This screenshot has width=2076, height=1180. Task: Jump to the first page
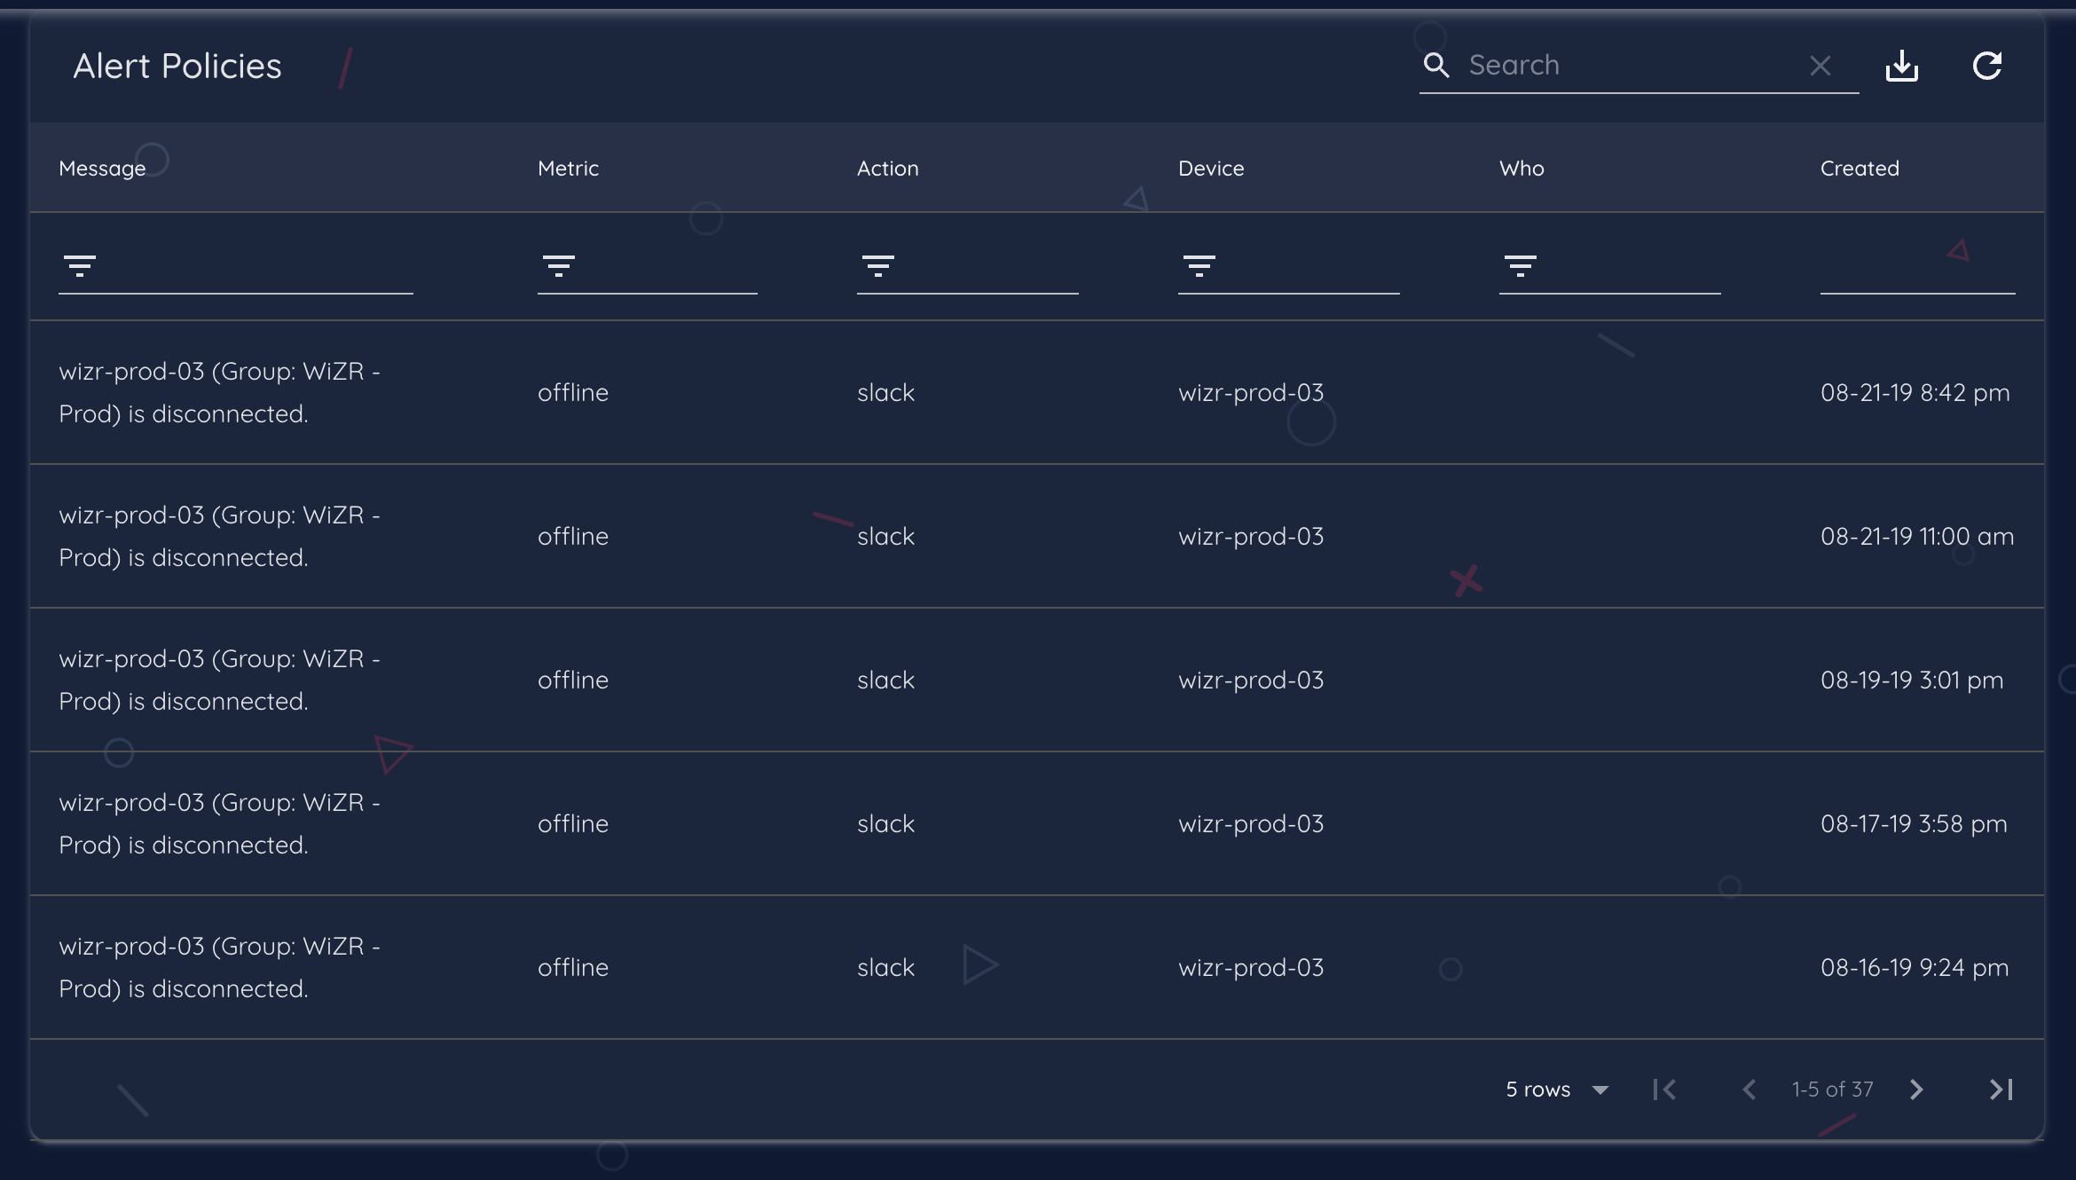(1664, 1090)
